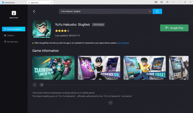
Task: Open the partially visible fourth screenshot
Action: pos(179,68)
